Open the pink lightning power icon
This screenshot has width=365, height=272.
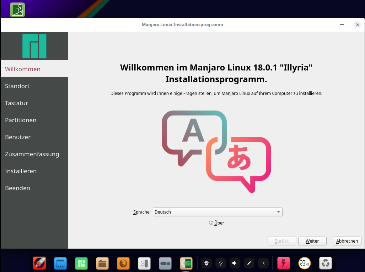(x=284, y=263)
